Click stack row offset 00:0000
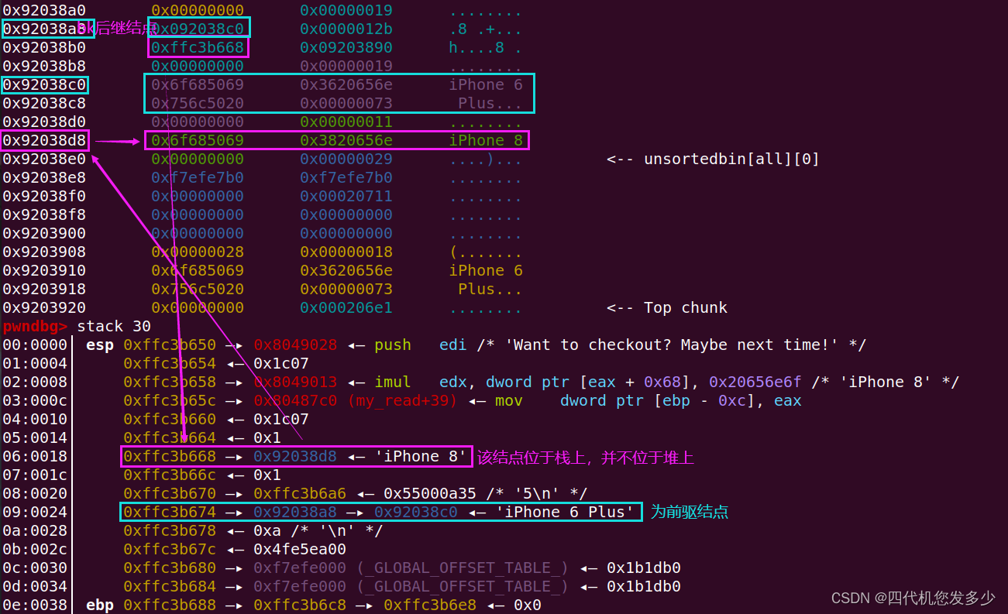This screenshot has height=614, width=1008. tap(35, 345)
